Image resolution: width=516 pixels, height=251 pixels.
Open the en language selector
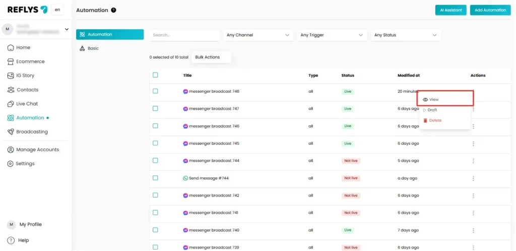pos(57,10)
